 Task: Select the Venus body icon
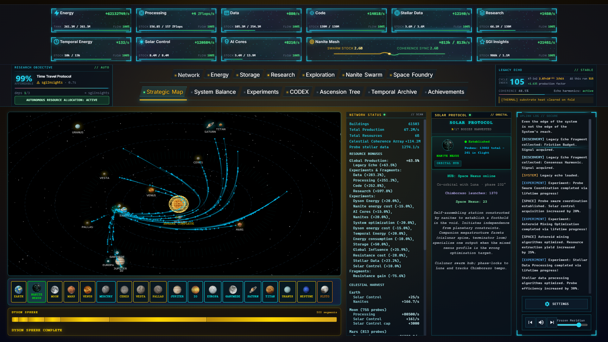(88, 292)
